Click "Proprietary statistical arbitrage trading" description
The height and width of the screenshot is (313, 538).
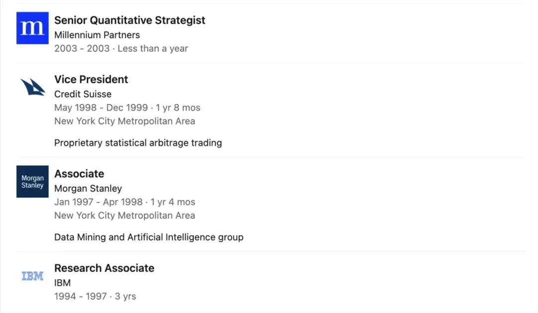[138, 143]
